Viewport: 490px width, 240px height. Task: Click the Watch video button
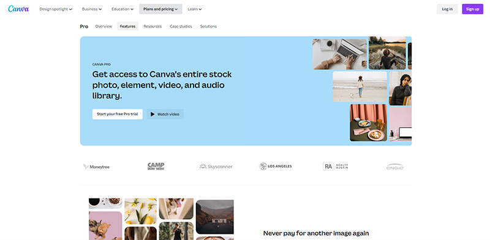coord(165,114)
